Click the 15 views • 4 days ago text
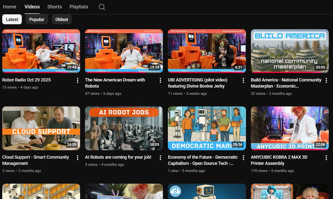Image resolution: width=333 pixels, height=199 pixels. click(20, 87)
